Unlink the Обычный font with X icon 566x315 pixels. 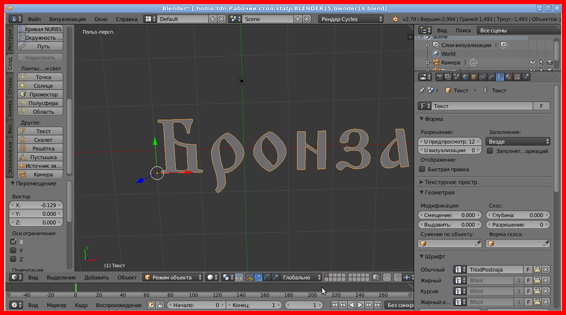[546, 270]
